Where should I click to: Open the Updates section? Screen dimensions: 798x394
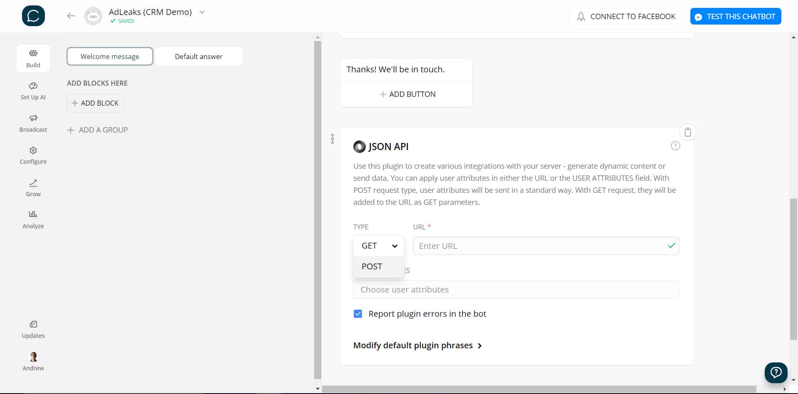pos(33,330)
